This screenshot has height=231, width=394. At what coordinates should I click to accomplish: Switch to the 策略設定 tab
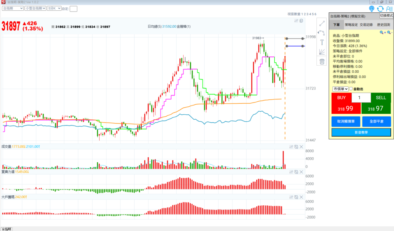(x=351, y=25)
